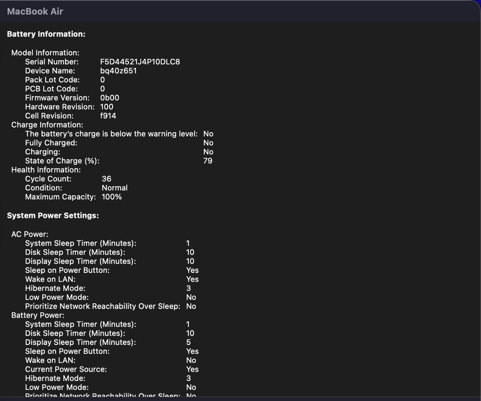
Task: Click the "Health Information:" subsection label
Action: 46,170
